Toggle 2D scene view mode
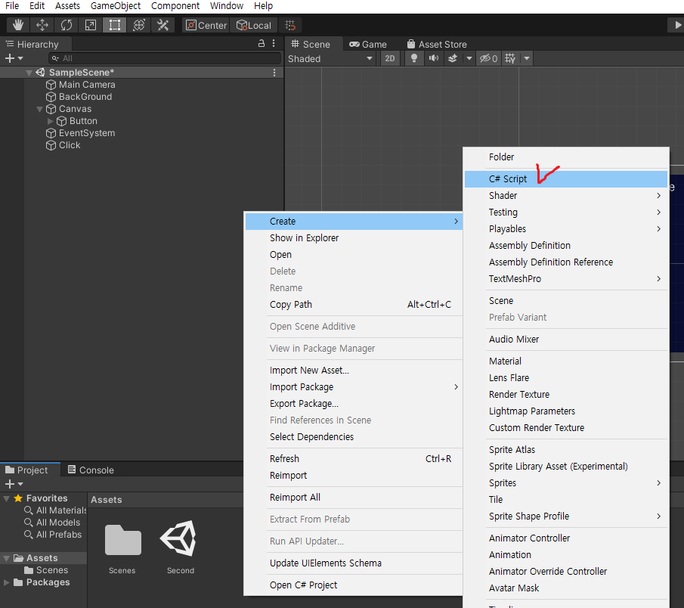Screen dimensions: 684x608 (389, 58)
